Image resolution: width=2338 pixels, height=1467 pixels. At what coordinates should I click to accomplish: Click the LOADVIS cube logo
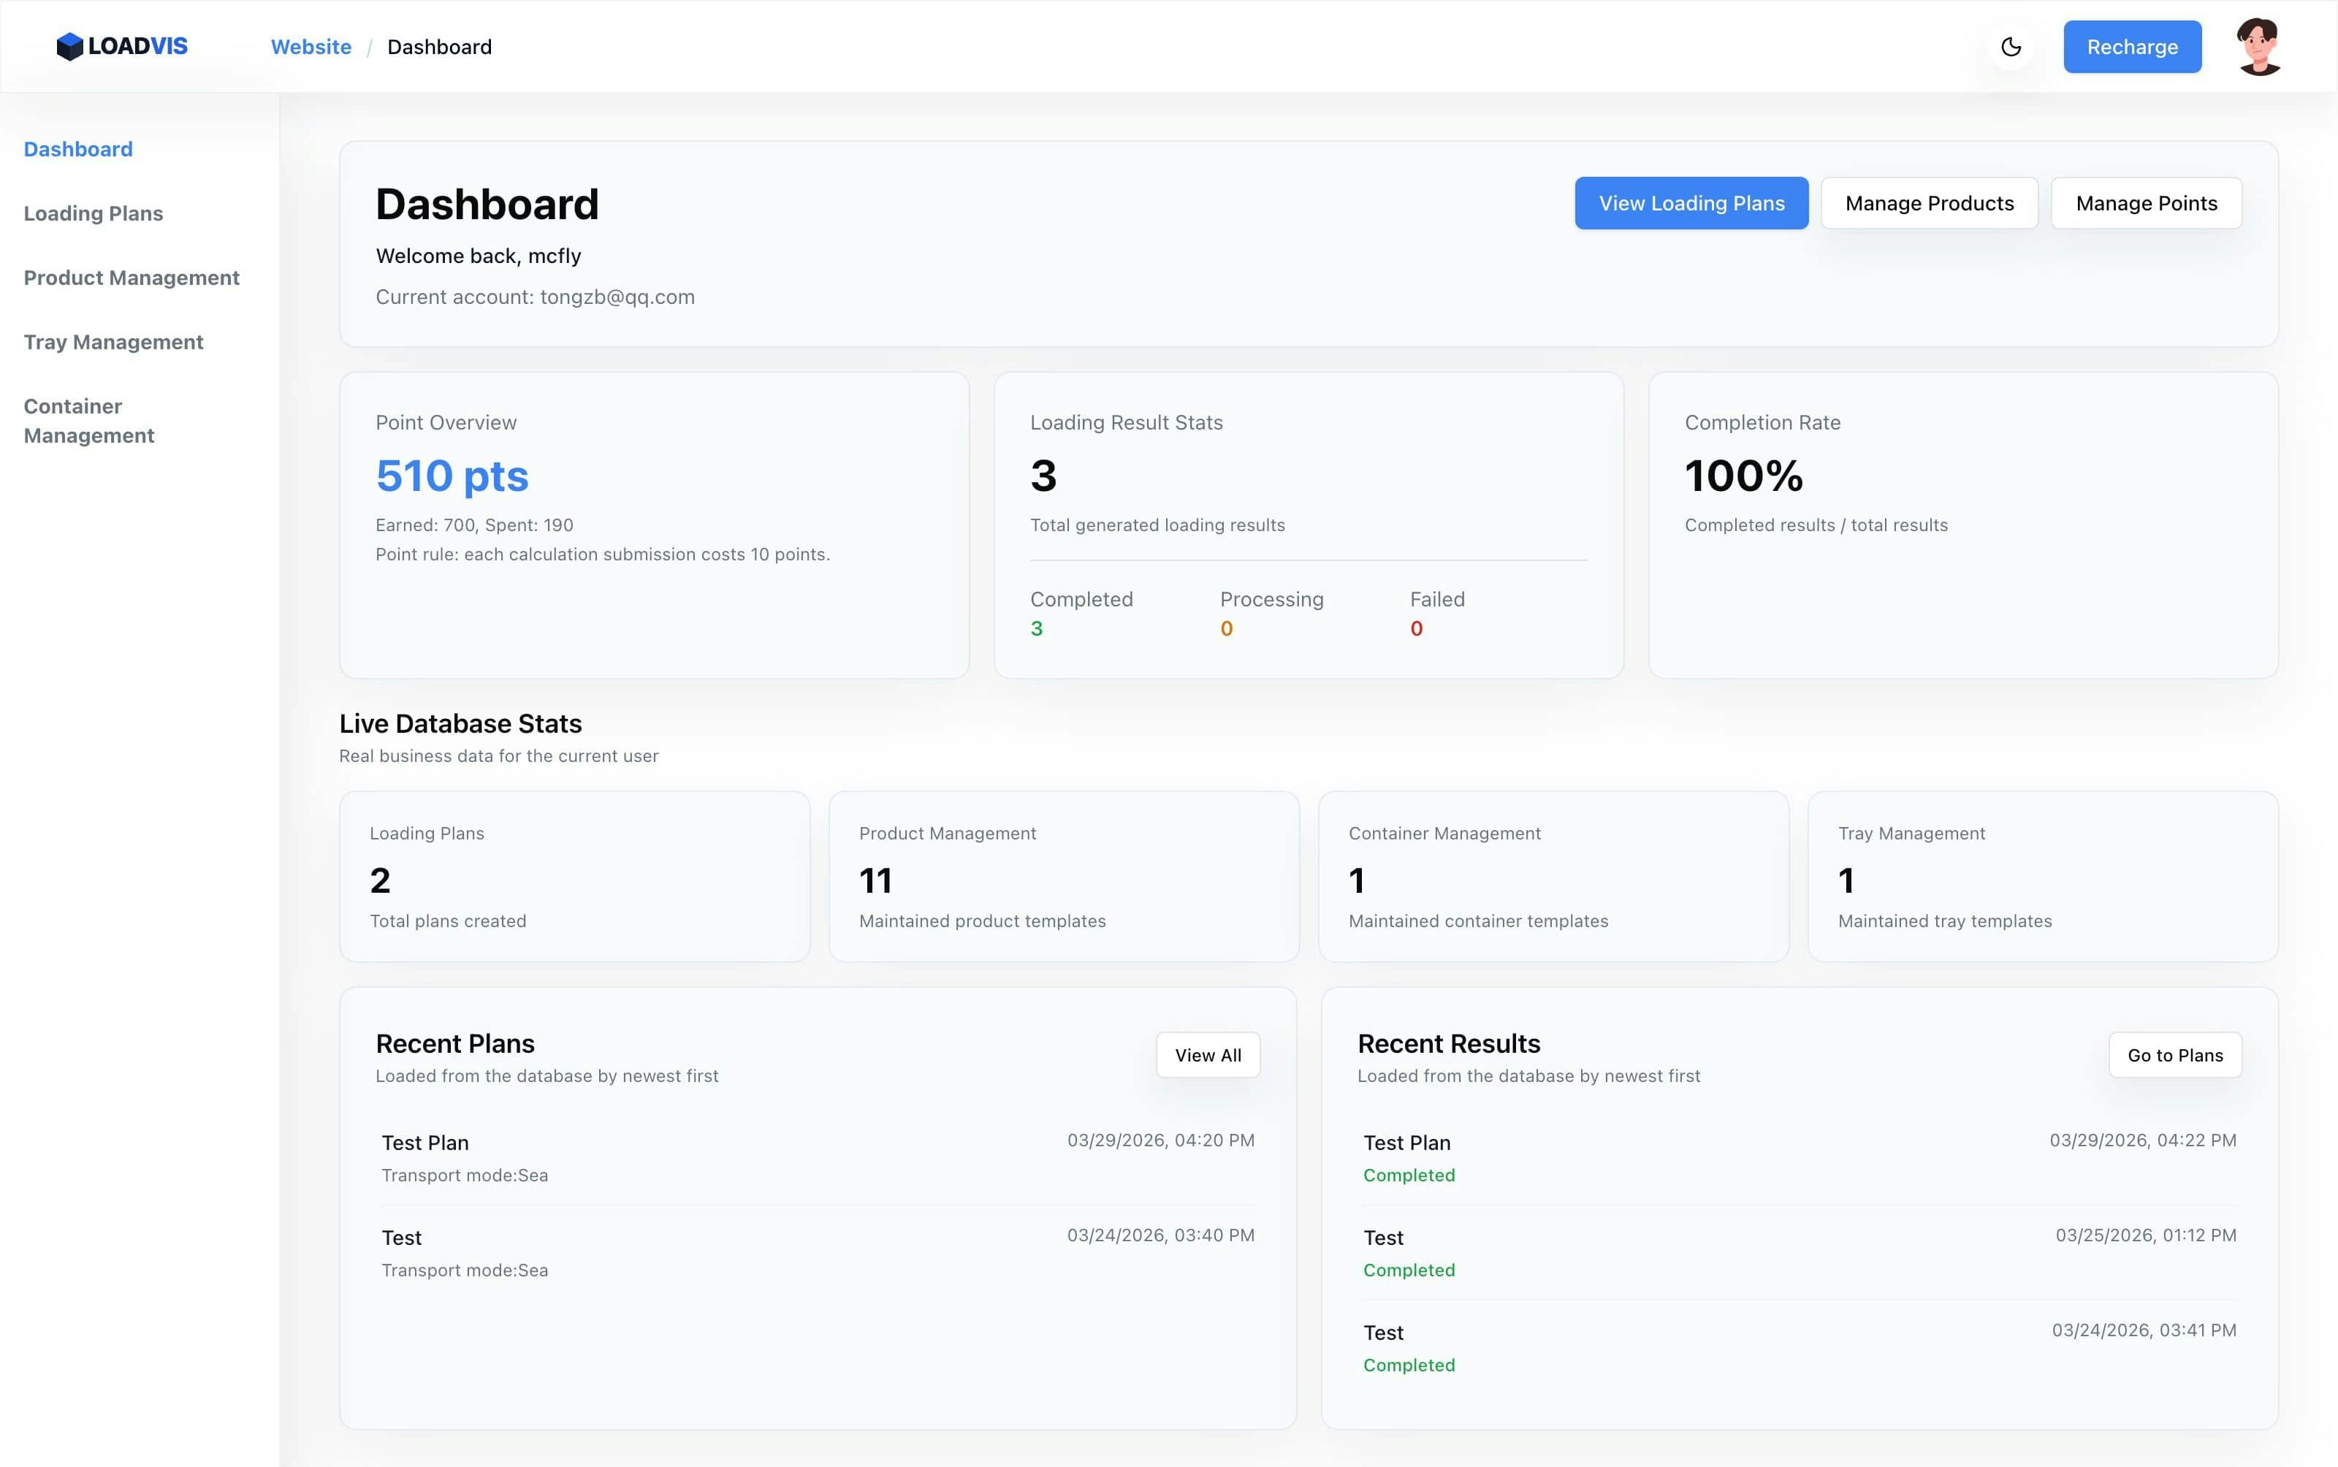pos(70,47)
